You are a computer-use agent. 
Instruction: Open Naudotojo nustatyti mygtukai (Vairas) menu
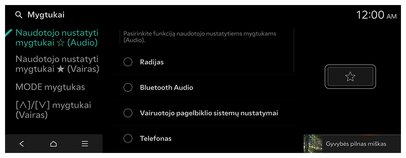57,64
